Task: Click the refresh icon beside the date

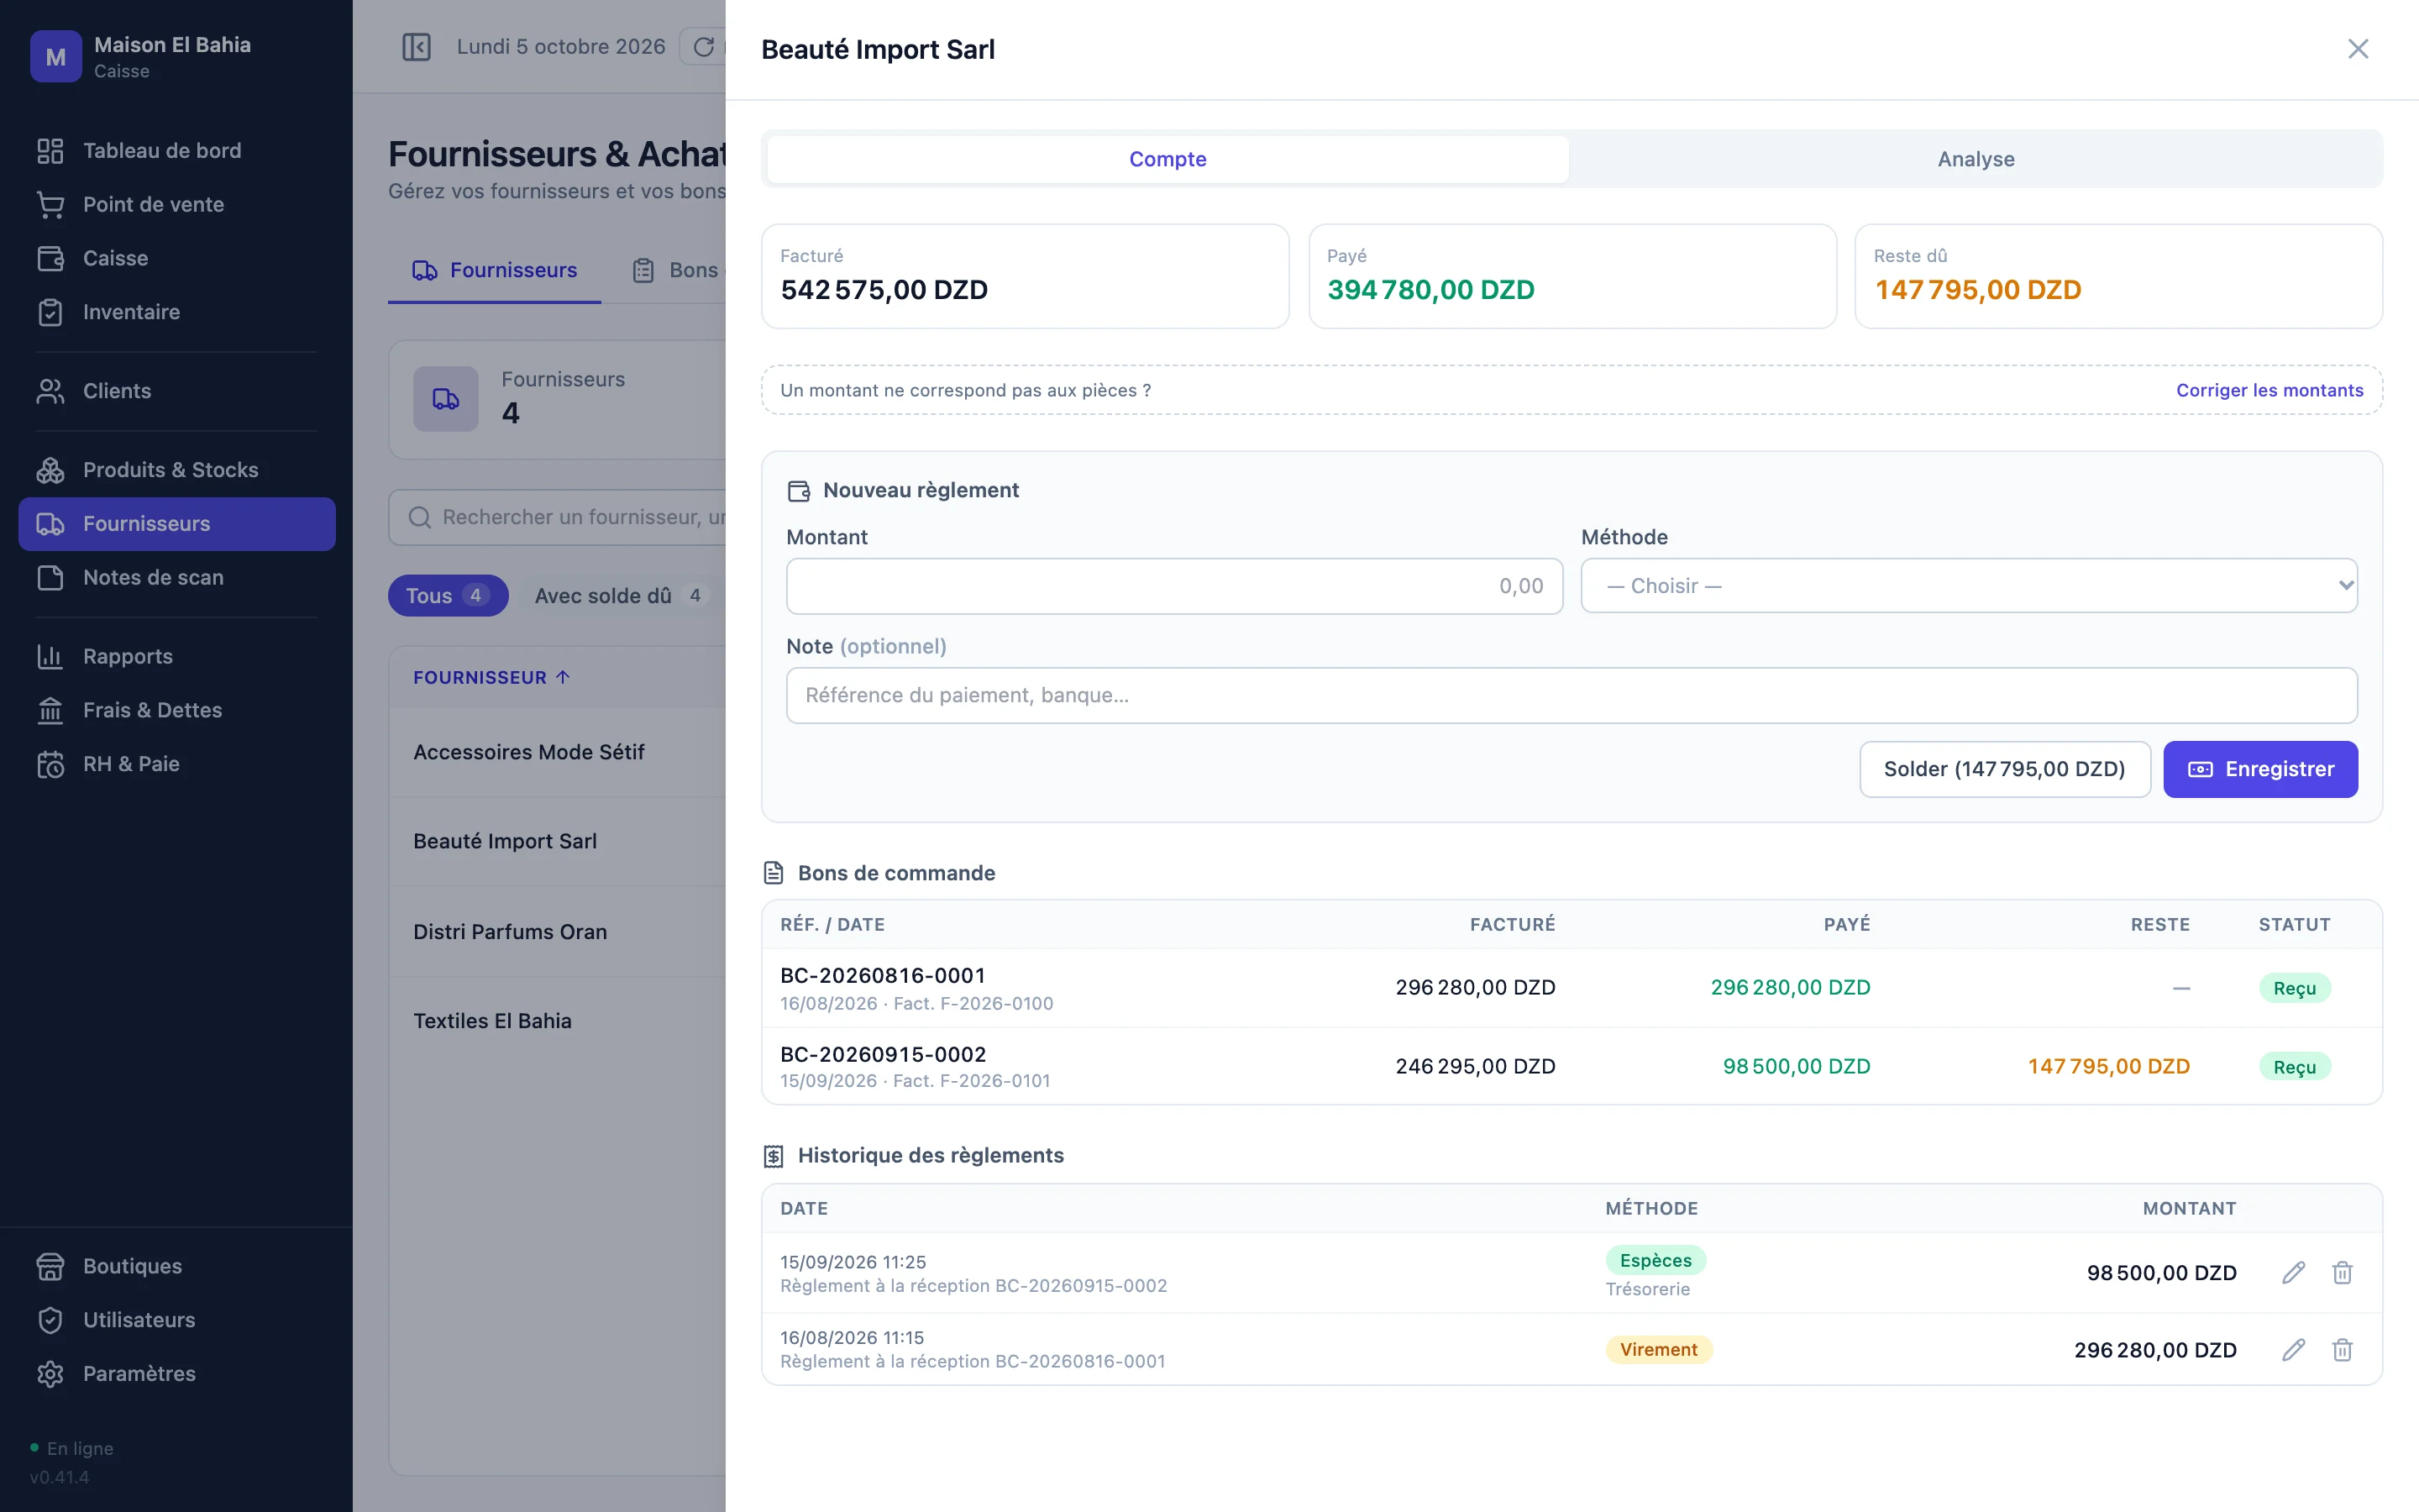Action: pos(704,47)
